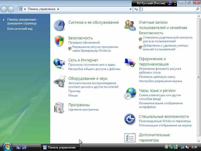The width and height of the screenshot is (201, 151).
Task: Click shield icon beside add/remove accounts link
Action: [140, 47]
